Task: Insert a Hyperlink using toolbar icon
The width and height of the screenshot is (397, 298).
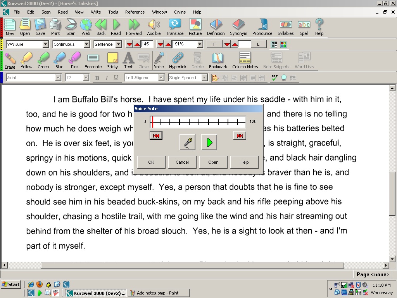Action: click(x=178, y=59)
